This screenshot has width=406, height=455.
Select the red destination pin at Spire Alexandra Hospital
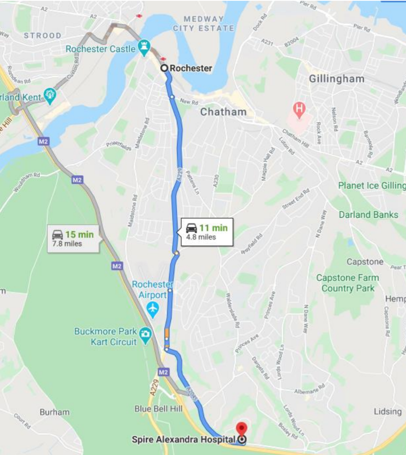(242, 430)
